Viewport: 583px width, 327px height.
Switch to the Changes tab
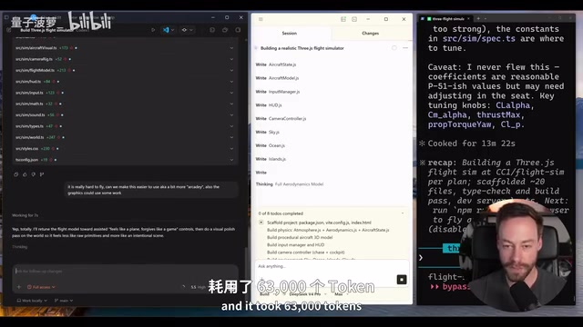371,33
